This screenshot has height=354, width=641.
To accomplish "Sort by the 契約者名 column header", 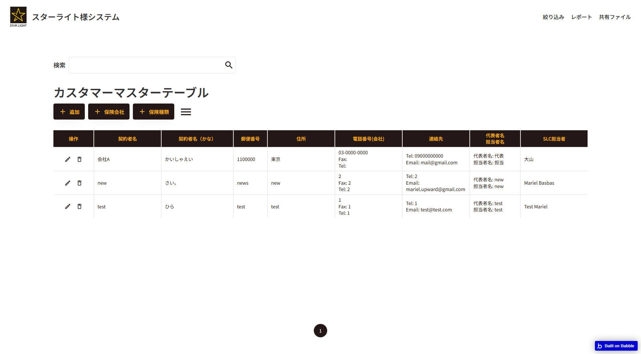I will coord(127,139).
